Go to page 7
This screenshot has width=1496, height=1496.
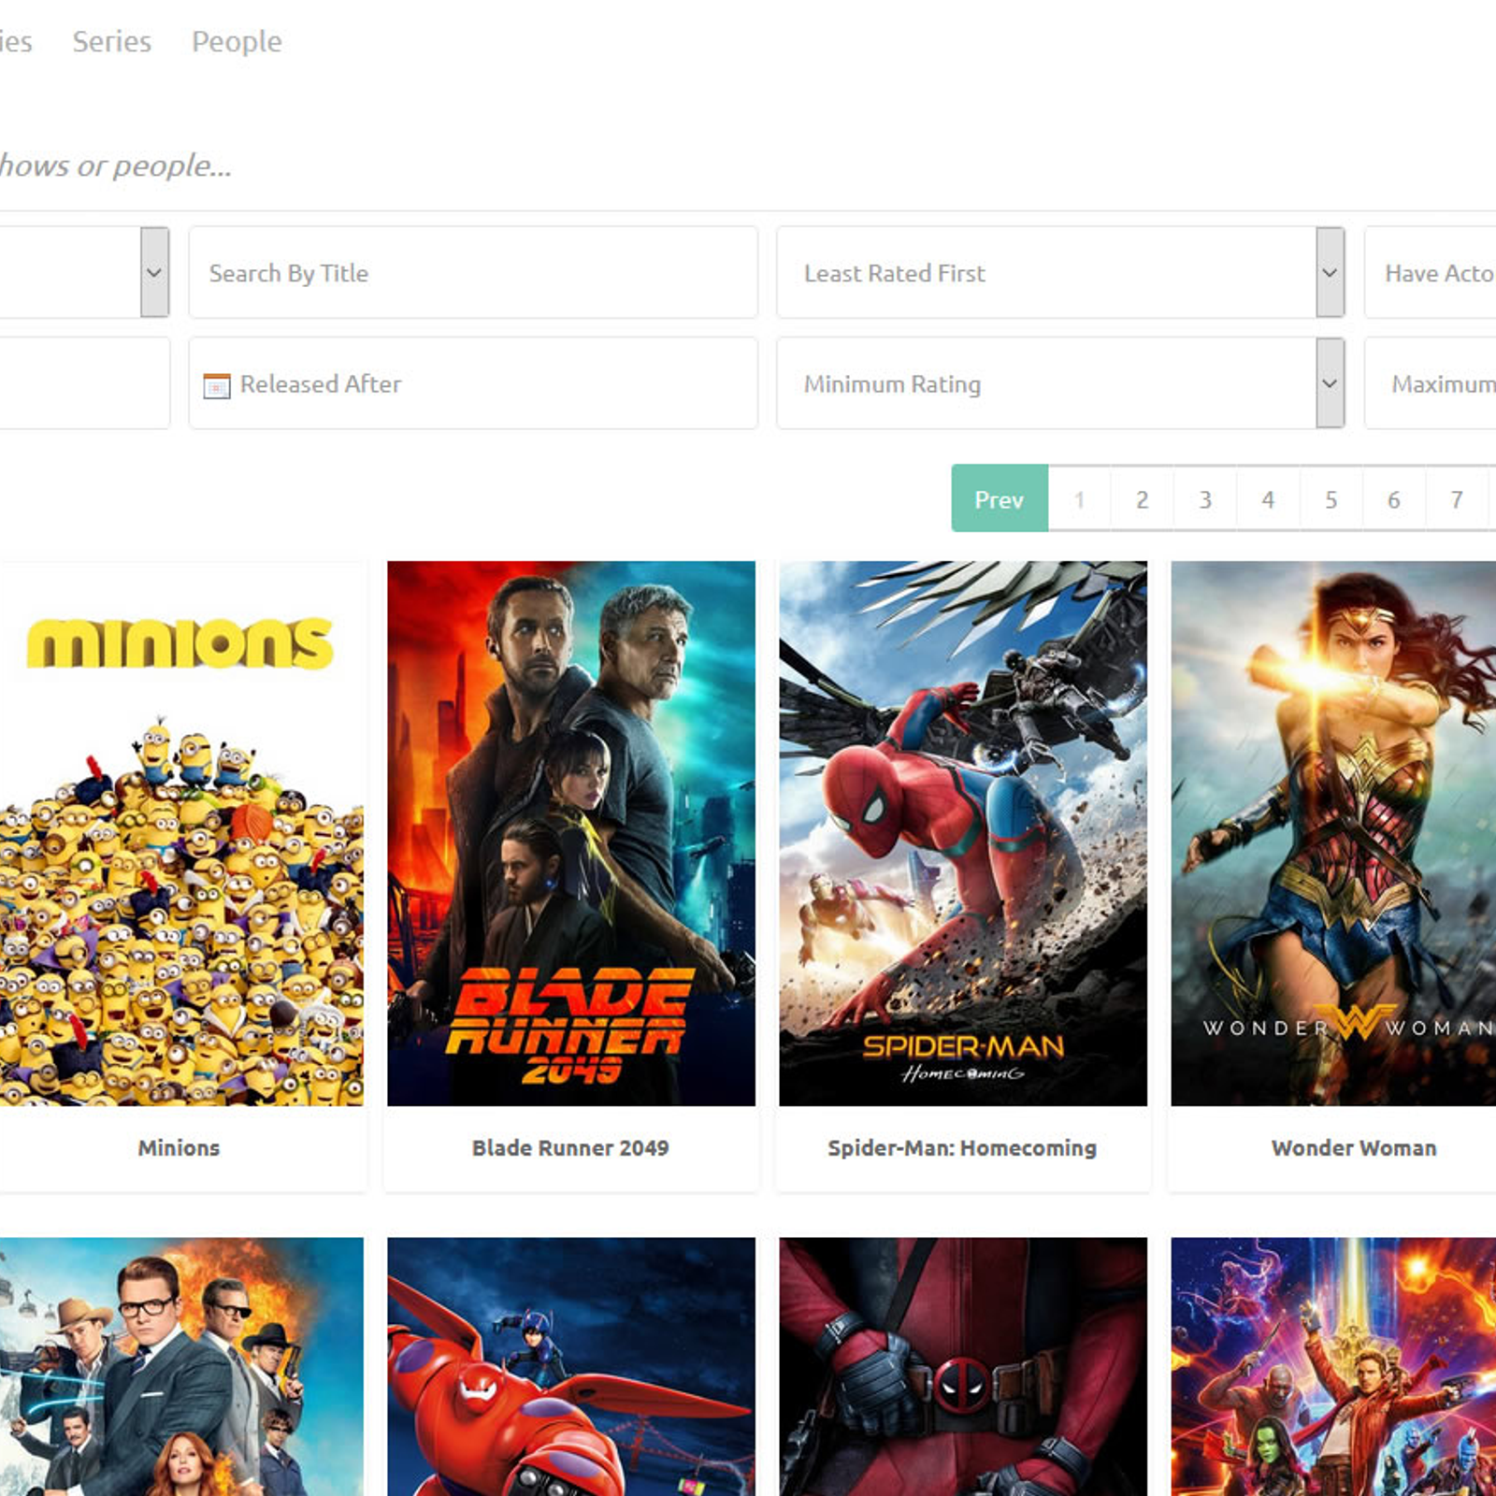1456,499
